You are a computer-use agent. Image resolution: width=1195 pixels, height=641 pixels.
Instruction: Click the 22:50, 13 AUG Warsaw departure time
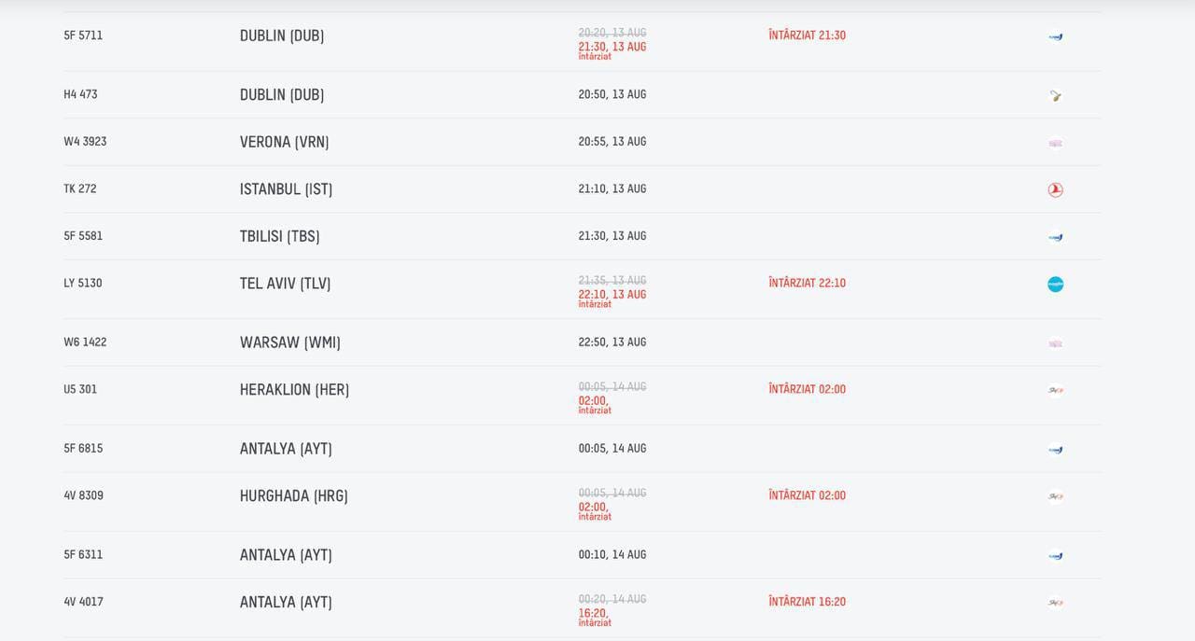pyautogui.click(x=612, y=342)
